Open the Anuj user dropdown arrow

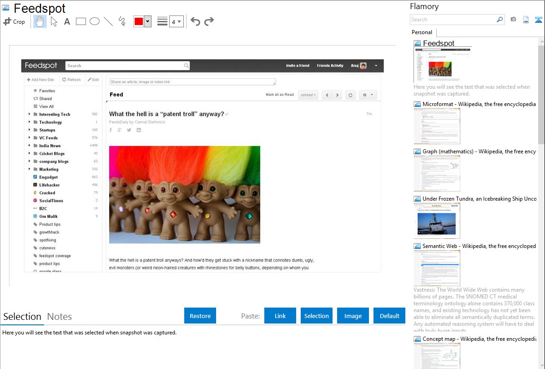(x=376, y=66)
